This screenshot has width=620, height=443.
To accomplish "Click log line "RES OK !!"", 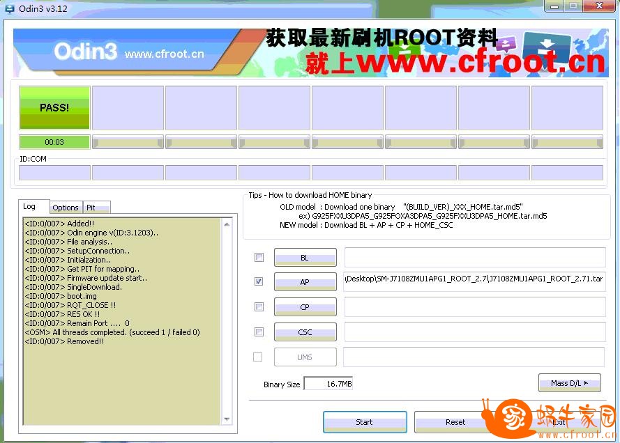I will 62,314.
